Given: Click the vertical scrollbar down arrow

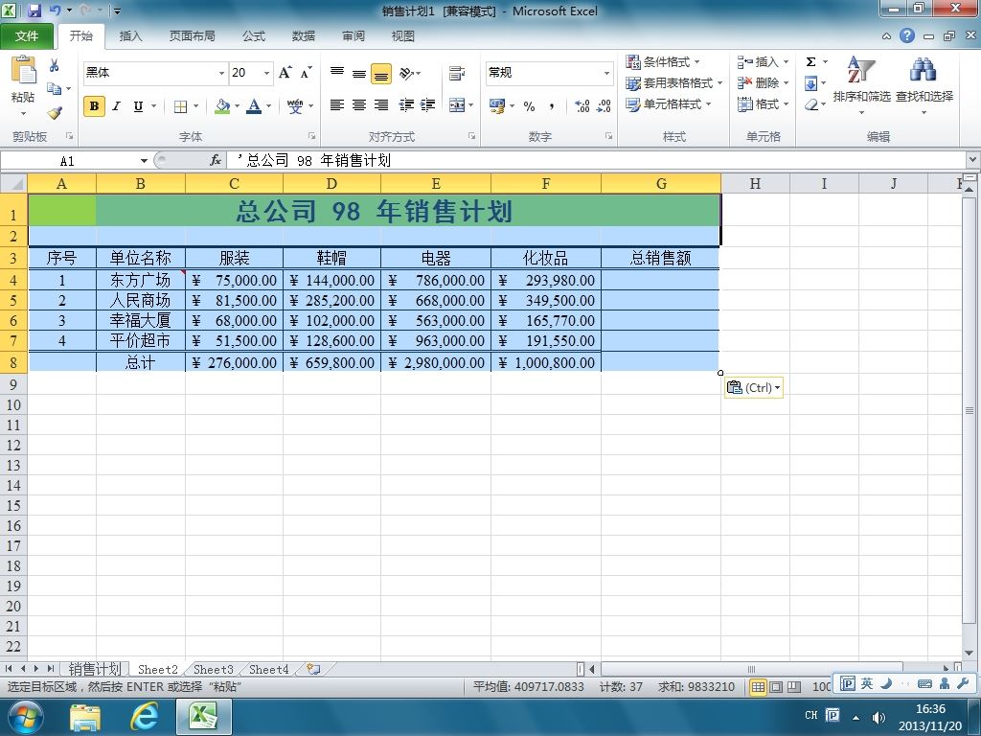Looking at the screenshot, I should pos(970,653).
